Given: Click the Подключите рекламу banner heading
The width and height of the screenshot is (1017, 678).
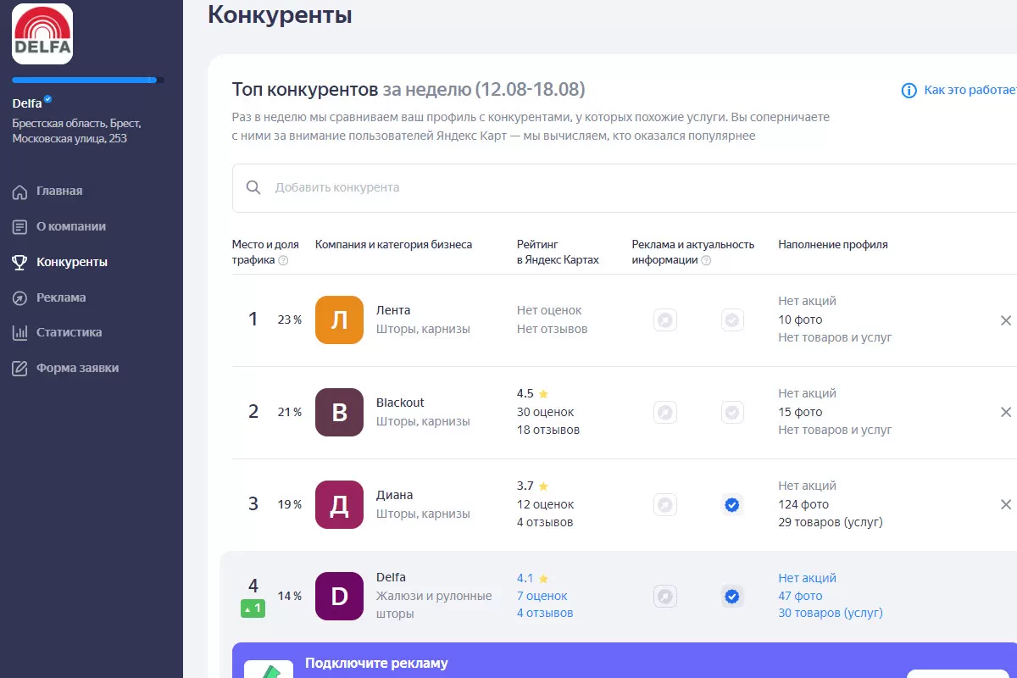Looking at the screenshot, I should pos(376,664).
